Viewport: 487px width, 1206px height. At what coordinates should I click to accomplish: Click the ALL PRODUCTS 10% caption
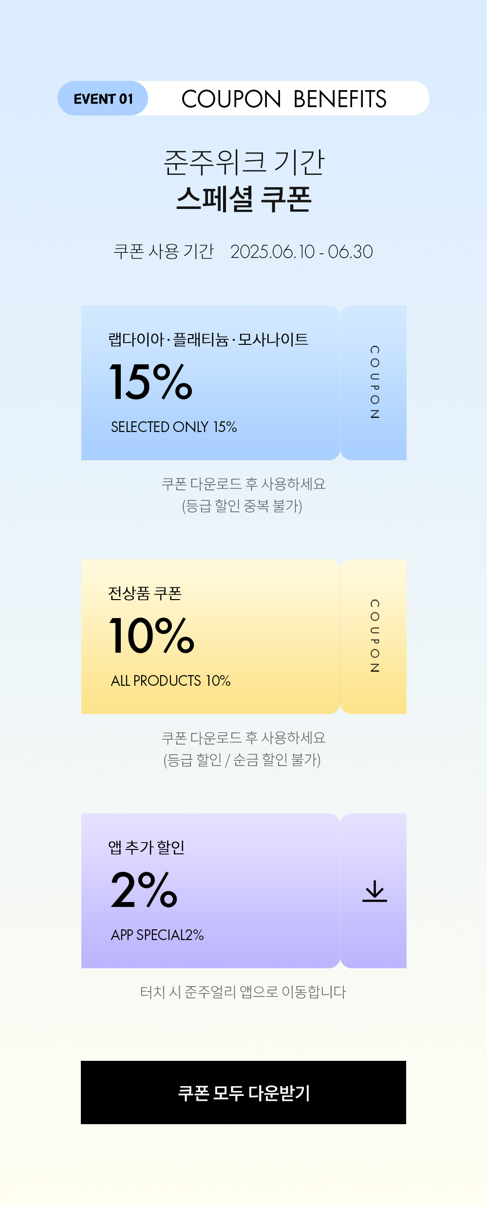(170, 681)
